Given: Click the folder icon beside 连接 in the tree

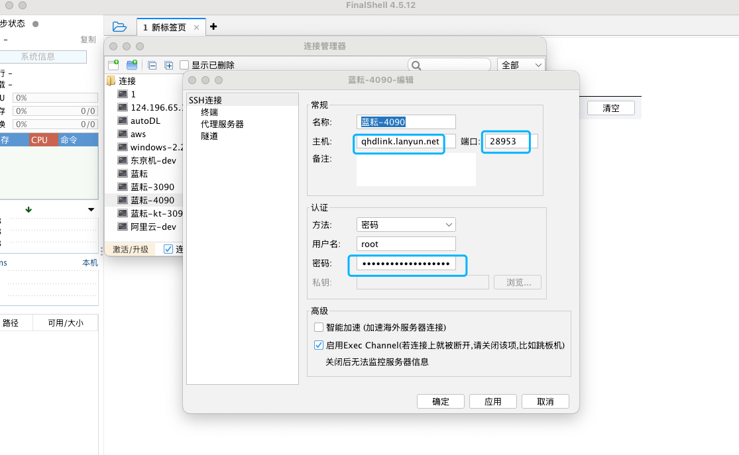Looking at the screenshot, I should (111, 81).
